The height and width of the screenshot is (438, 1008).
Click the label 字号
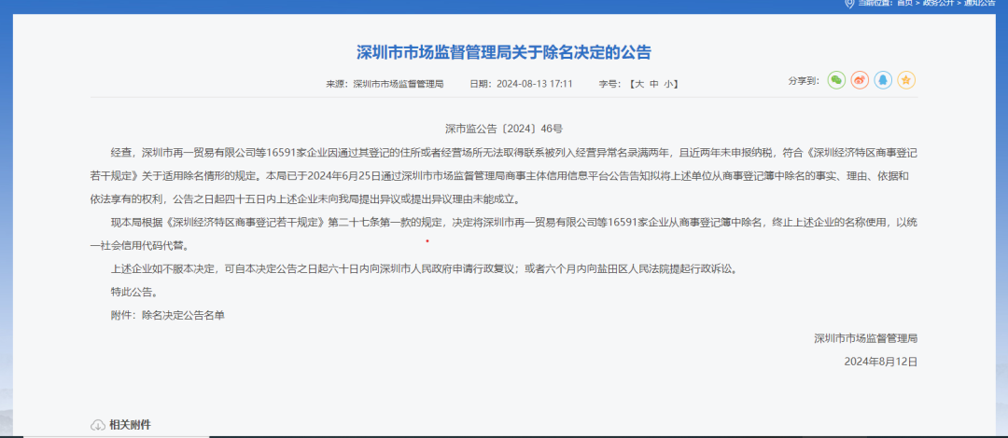[609, 84]
